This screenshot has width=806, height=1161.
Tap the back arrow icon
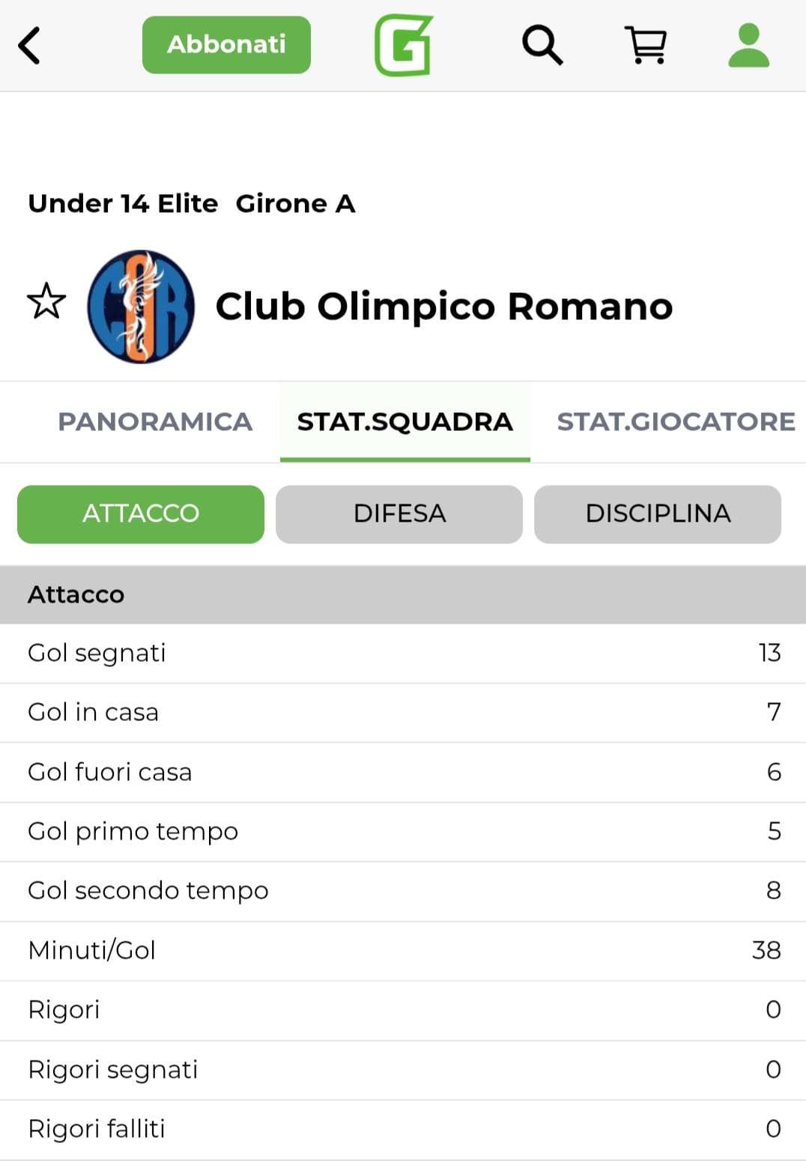30,46
